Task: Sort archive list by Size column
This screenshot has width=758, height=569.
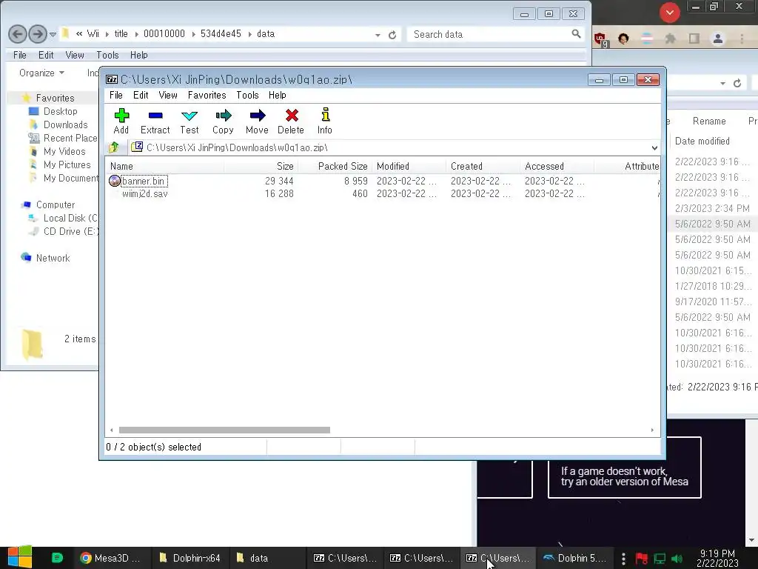Action: tap(261, 166)
